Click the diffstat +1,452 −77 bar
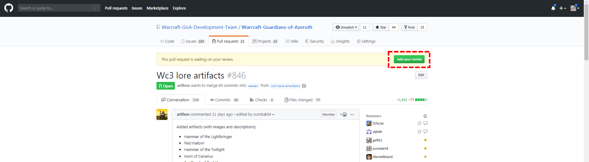The width and height of the screenshot is (589, 162). tap(412, 100)
